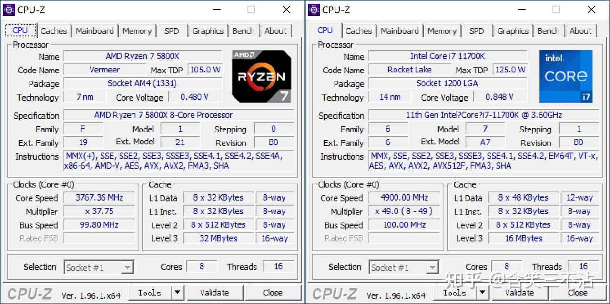This screenshot has height=304, width=610.
Task: Click the 7 nm technology value
Action: pyautogui.click(x=85, y=97)
